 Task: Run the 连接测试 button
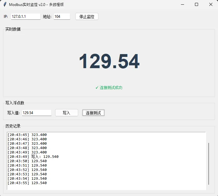(93, 113)
